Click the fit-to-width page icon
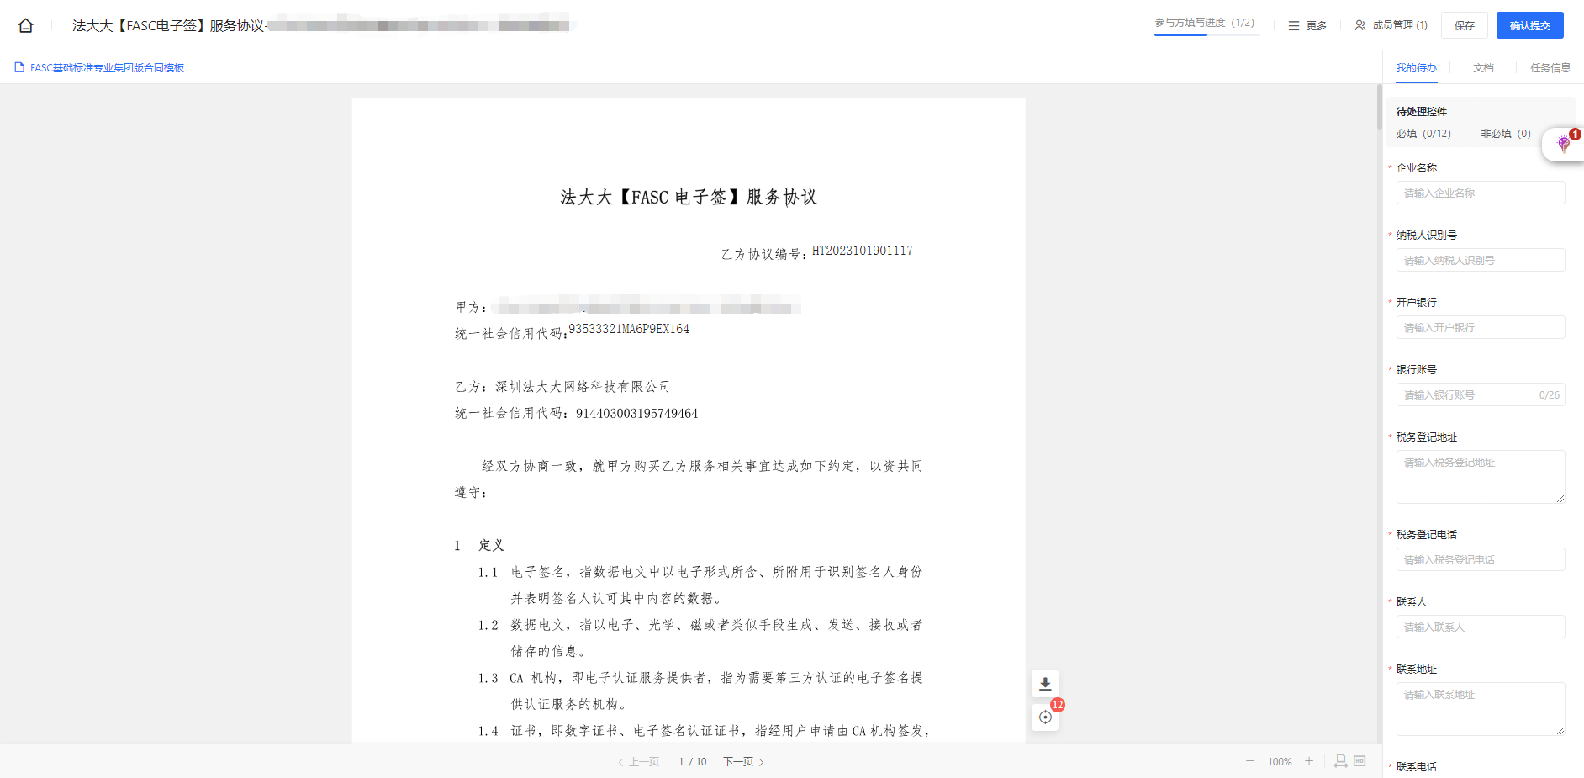 tap(1341, 760)
